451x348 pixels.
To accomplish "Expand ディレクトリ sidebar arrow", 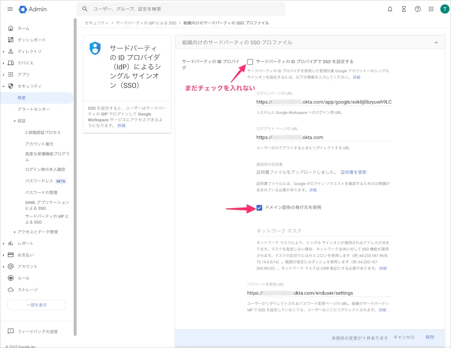I will [3, 51].
